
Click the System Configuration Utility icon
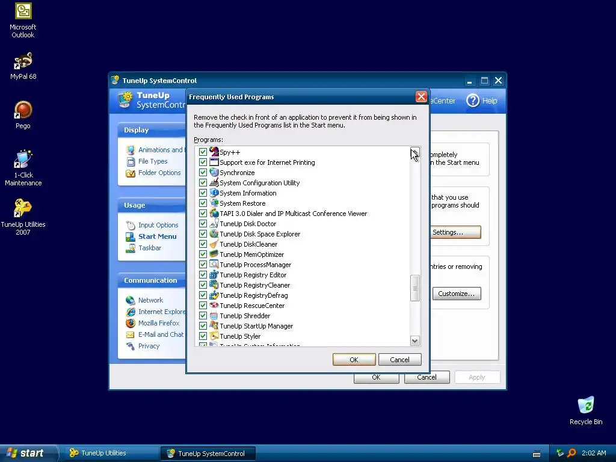214,182
